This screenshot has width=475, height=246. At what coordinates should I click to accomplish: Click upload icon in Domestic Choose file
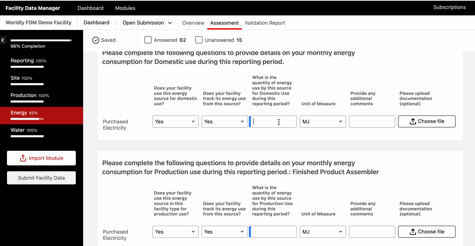[413, 121]
